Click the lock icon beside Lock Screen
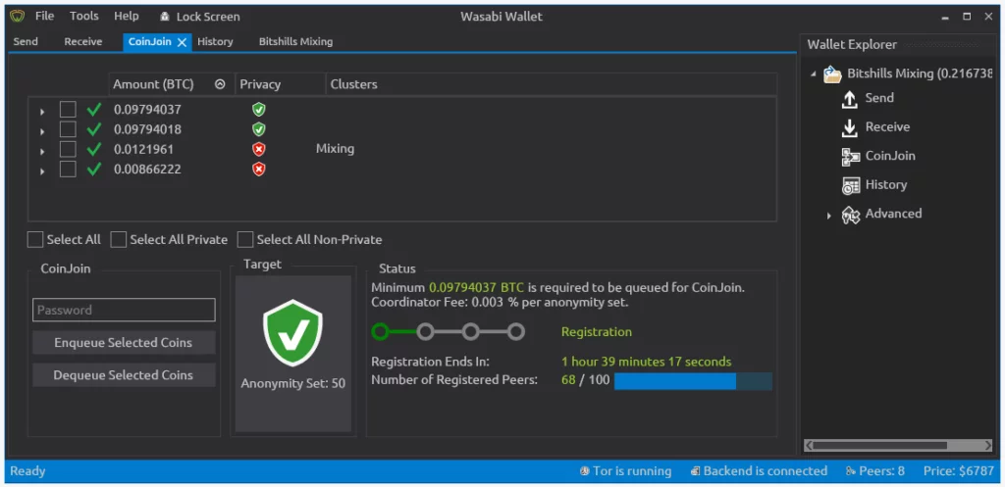 tap(165, 17)
